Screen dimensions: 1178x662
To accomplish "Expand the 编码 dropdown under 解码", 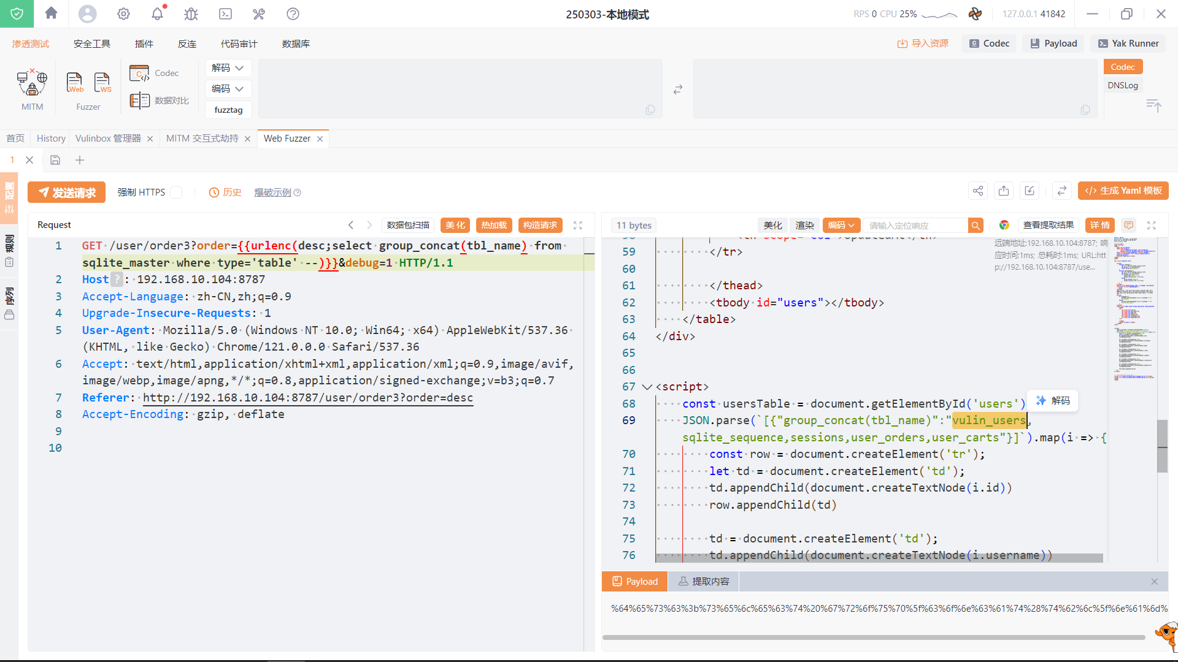I will coord(228,89).
